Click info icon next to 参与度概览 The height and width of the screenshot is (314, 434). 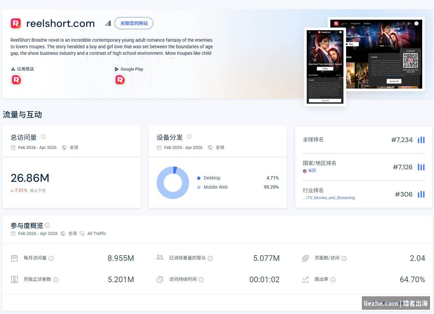[47, 225]
